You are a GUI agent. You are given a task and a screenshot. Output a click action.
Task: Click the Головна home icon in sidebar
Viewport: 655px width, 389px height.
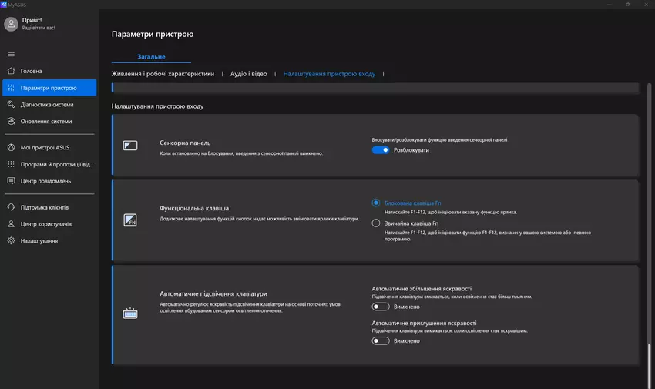coord(11,71)
